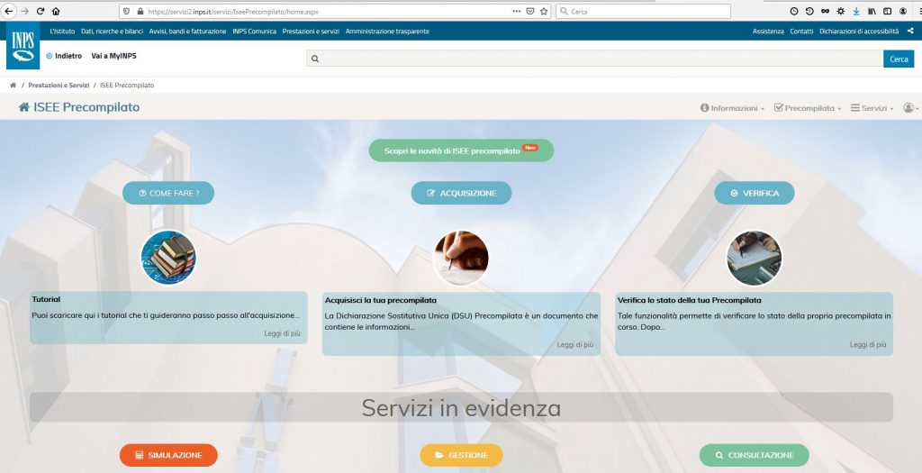The image size is (922, 473).
Task: Open INPS Comunica menu
Action: click(254, 32)
